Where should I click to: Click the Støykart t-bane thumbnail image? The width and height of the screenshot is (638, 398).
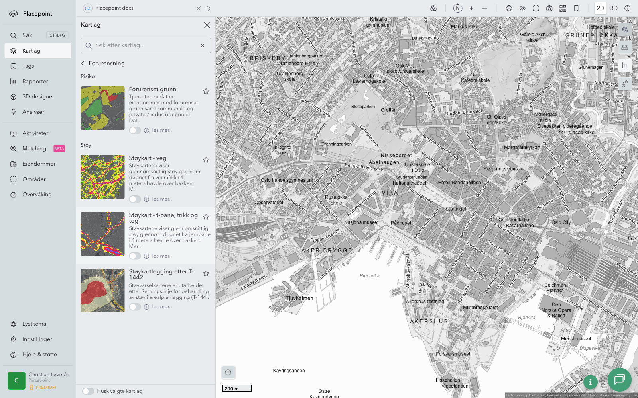(x=102, y=234)
